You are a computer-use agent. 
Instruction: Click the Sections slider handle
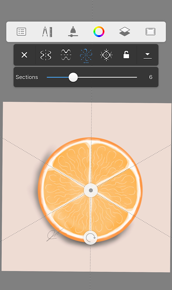pos(73,77)
